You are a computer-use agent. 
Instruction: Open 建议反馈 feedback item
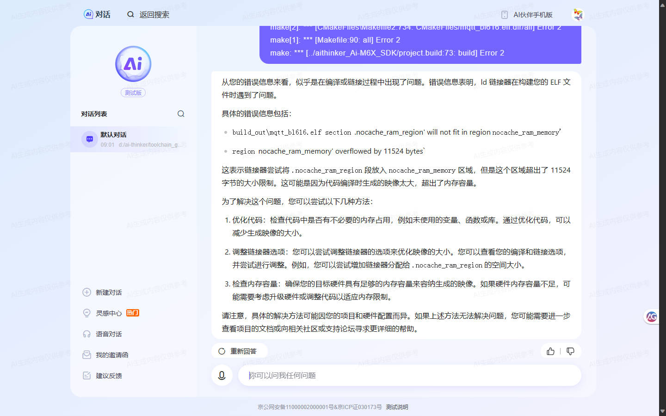(x=109, y=376)
